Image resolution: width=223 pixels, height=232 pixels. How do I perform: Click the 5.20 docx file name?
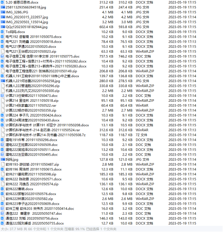pyautogui.click(x=22, y=2)
